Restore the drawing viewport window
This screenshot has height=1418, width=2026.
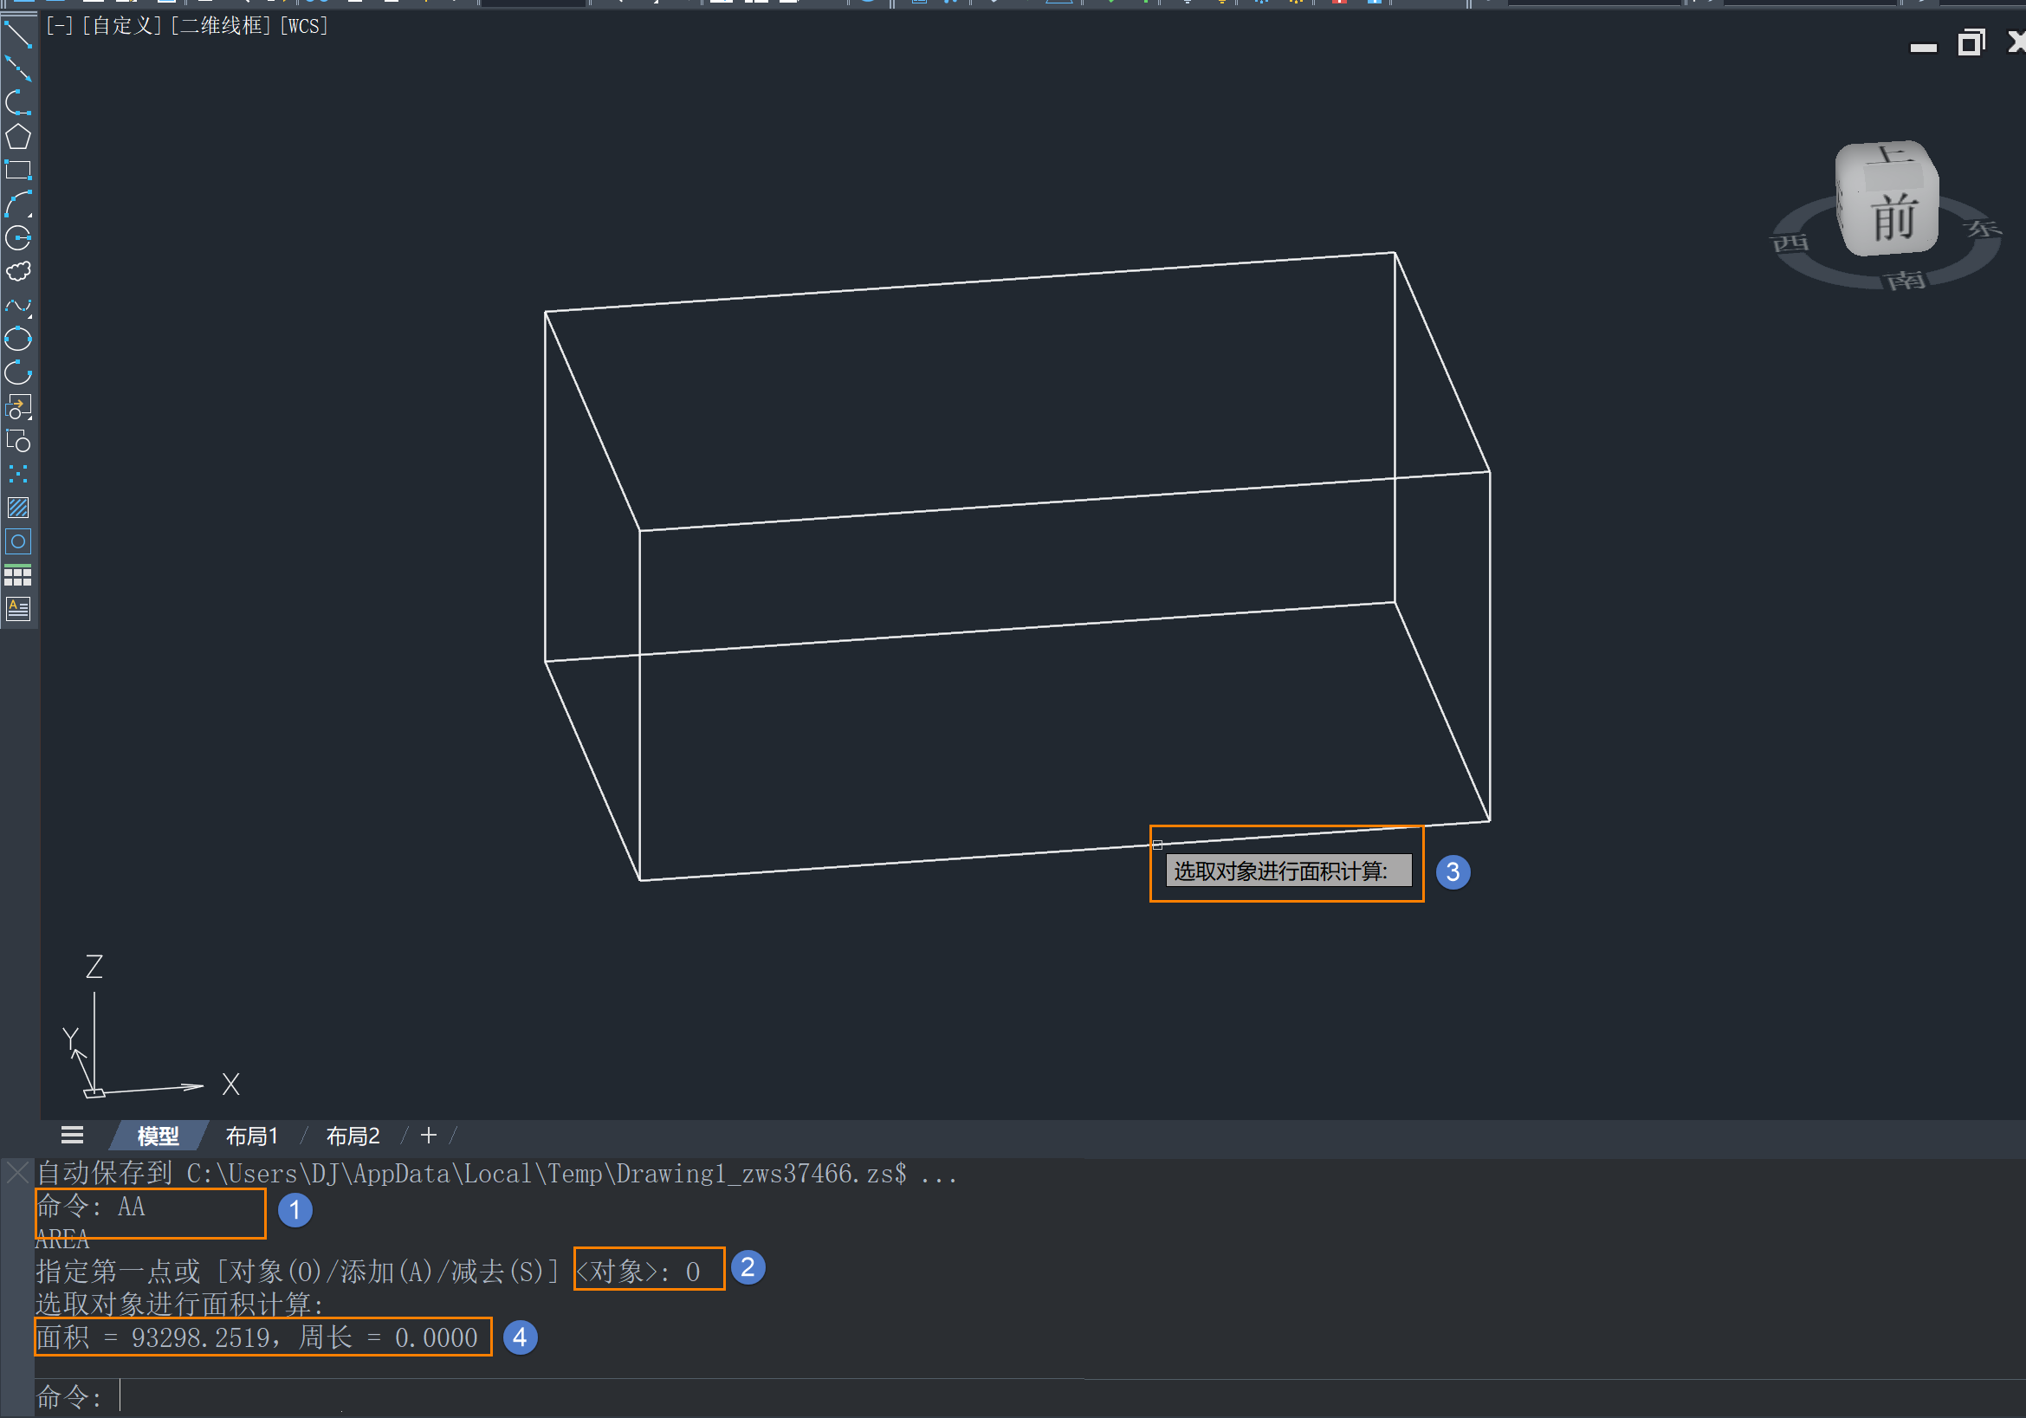coord(1971,42)
